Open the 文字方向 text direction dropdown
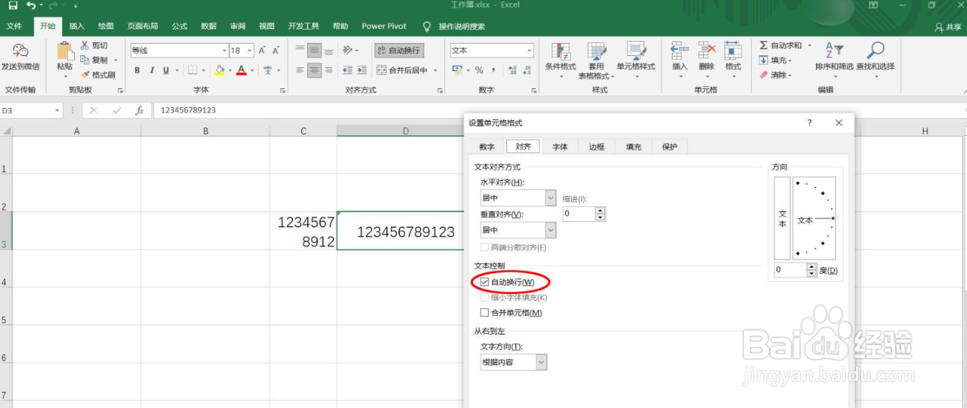 (540, 361)
